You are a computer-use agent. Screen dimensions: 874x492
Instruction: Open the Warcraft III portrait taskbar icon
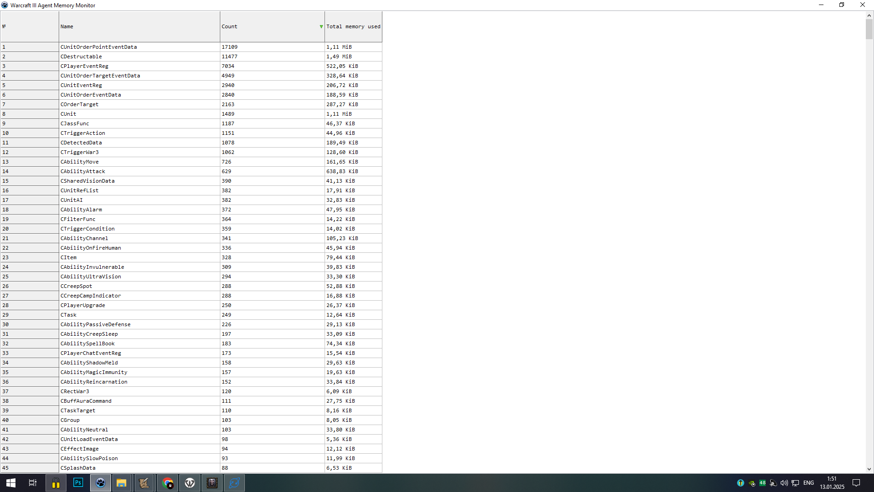click(212, 483)
